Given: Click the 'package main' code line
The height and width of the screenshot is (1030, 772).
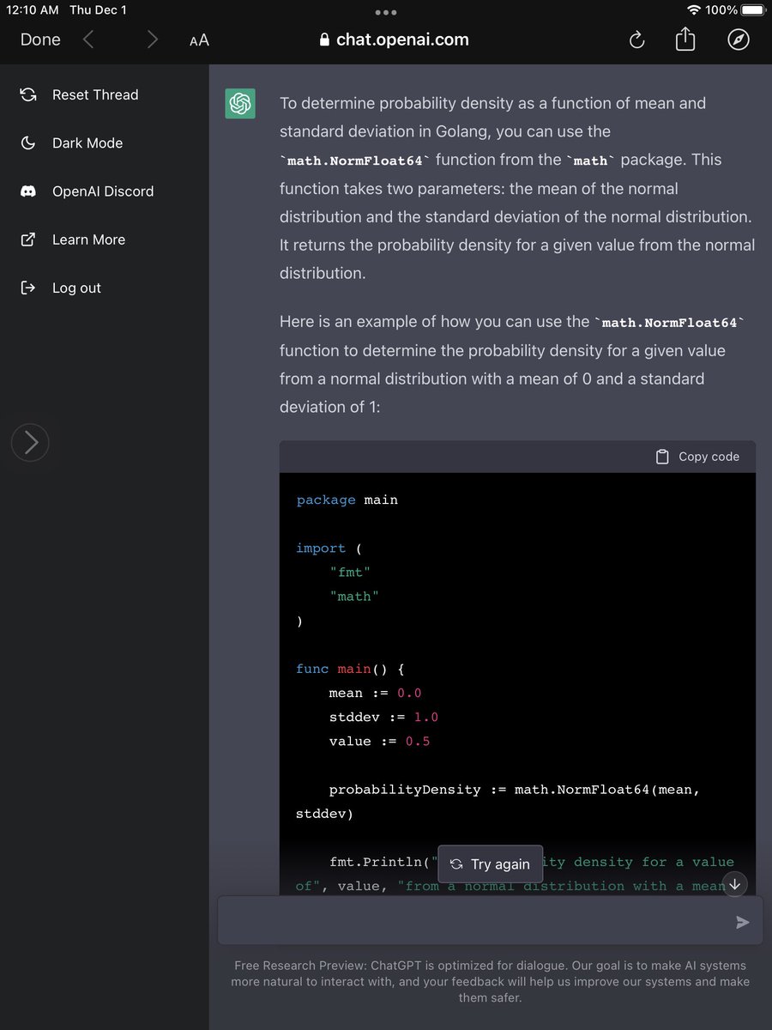Looking at the screenshot, I should (347, 500).
